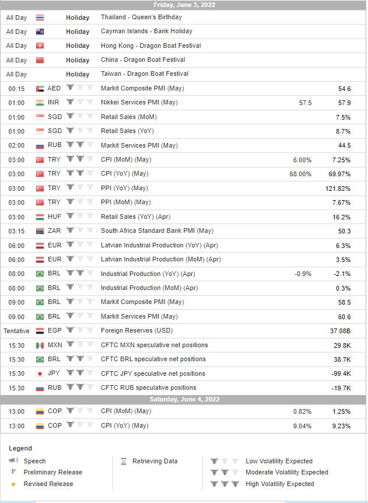Click volatility bulls in TRY CPI (YoY) row
This screenshot has width=368, height=503.
click(80, 173)
